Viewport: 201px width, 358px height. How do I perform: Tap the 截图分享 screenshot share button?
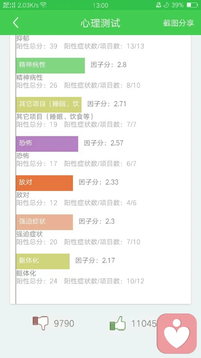(x=178, y=23)
